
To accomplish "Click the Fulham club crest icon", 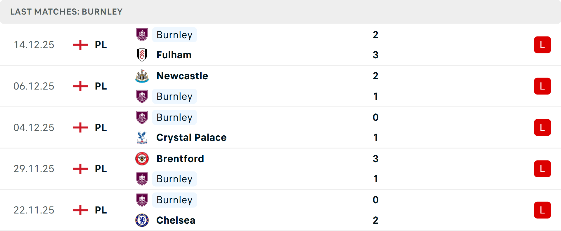I will click(x=142, y=55).
